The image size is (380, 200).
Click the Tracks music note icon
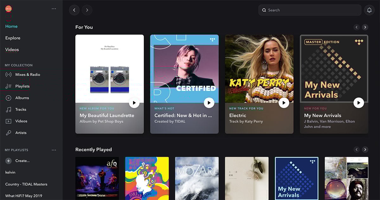click(x=9, y=109)
